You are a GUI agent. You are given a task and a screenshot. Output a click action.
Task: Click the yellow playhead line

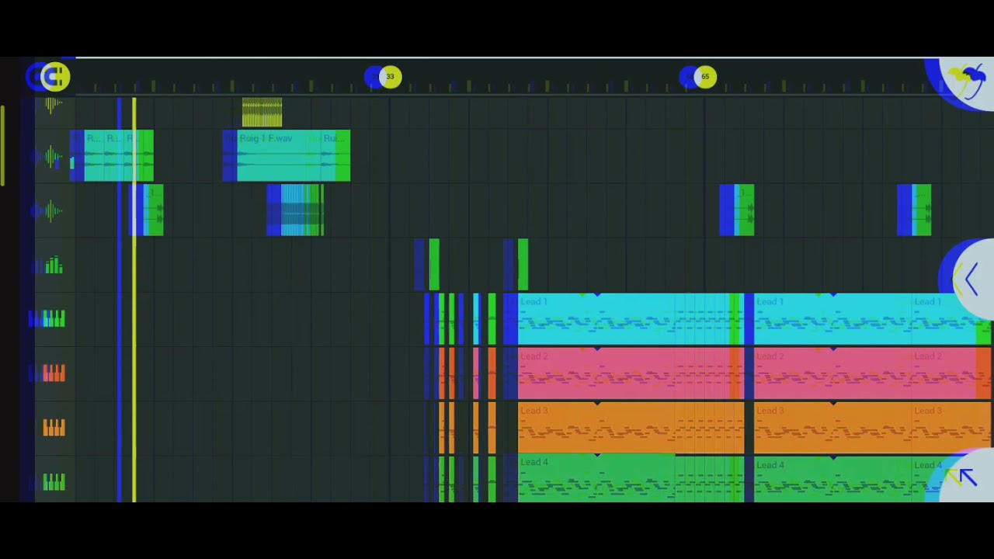pos(134,299)
